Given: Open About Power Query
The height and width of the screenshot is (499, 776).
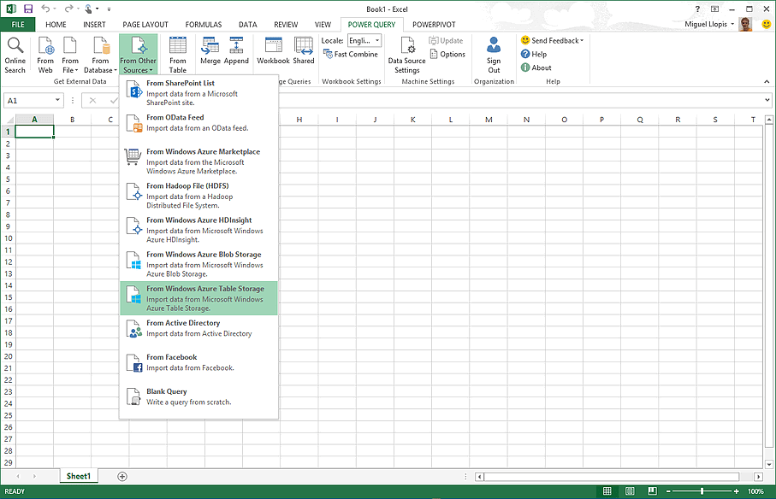Looking at the screenshot, I should 536,68.
